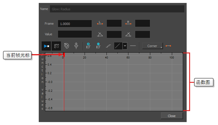This screenshot has height=125, width=218.
Task: Toggle the grid display button
Action: pyautogui.click(x=56, y=46)
